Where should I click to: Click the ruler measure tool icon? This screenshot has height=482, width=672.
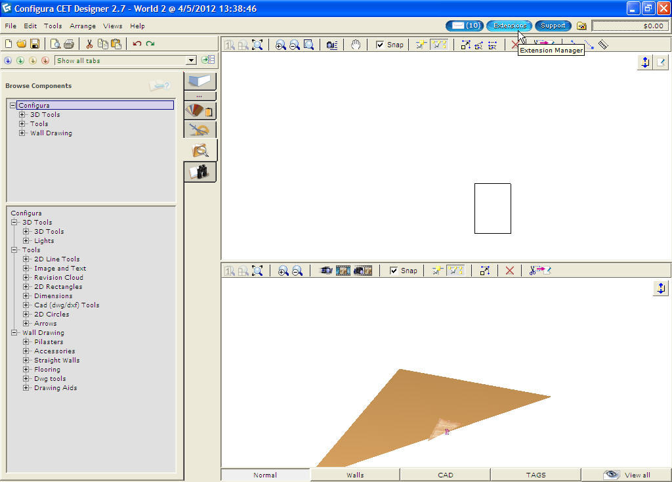pos(603,45)
